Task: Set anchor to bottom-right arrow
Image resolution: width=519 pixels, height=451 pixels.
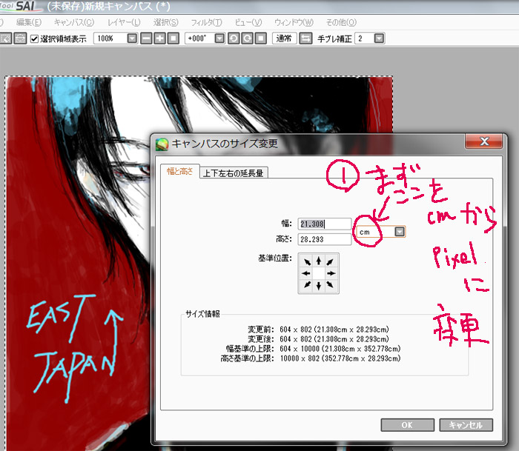Action: [330, 284]
